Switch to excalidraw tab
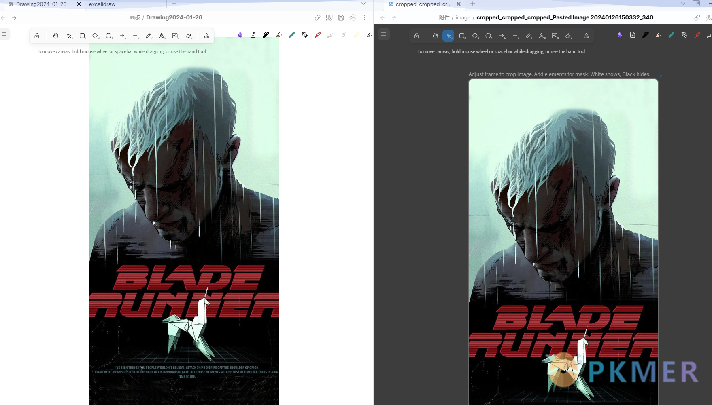The image size is (712, 405). coord(102,4)
